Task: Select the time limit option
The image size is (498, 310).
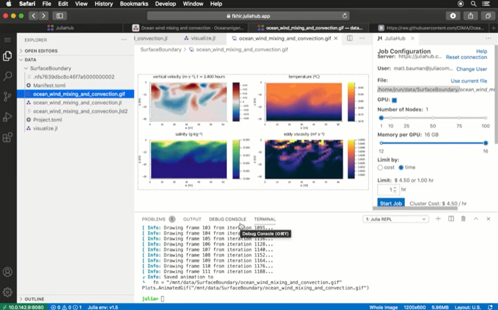Action: pos(401,167)
